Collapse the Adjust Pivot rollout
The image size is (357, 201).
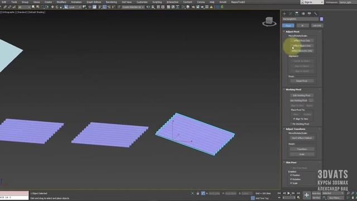292,32
